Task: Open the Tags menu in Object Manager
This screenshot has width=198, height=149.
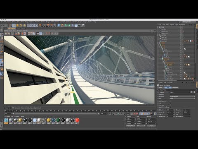Action: [x=177, y=25]
